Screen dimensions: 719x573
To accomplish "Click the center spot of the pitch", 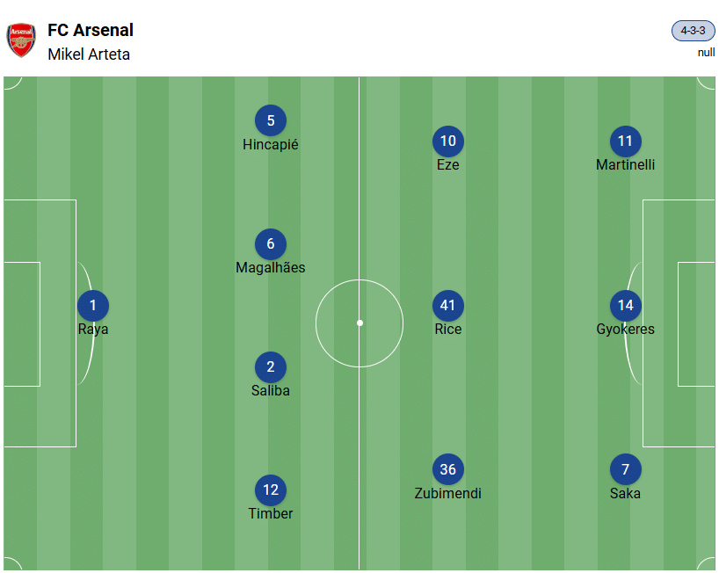I will 359,323.
